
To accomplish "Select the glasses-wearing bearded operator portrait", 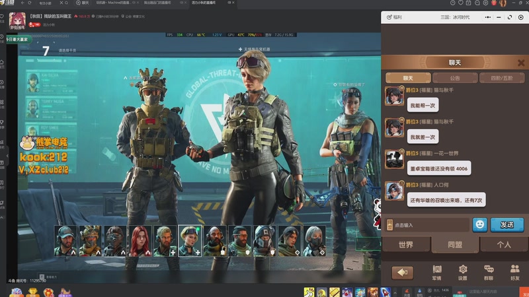I will pos(240,241).
